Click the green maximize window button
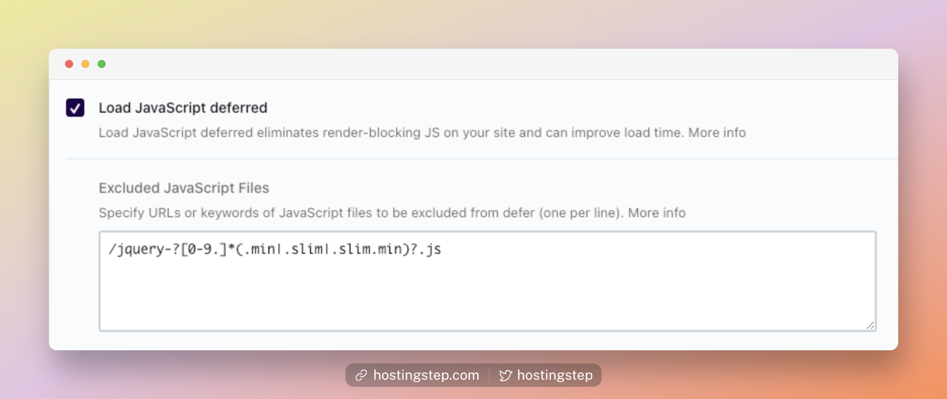This screenshot has width=947, height=399. (102, 64)
